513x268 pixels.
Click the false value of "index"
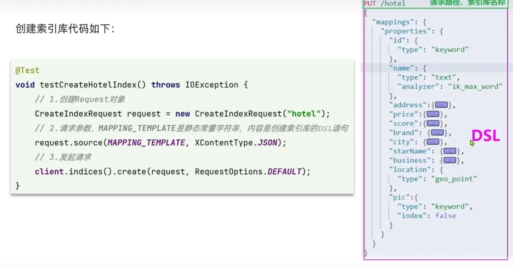[446, 216]
